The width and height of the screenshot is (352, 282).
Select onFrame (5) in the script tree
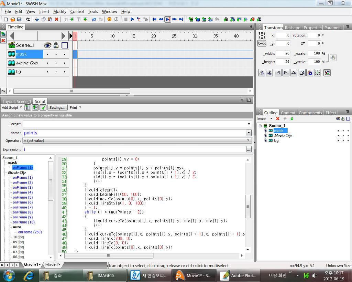coord(23,197)
